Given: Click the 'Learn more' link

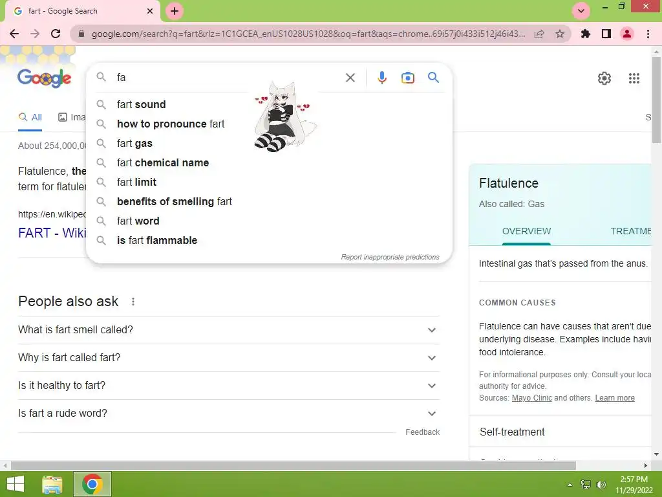Looking at the screenshot, I should (615, 398).
